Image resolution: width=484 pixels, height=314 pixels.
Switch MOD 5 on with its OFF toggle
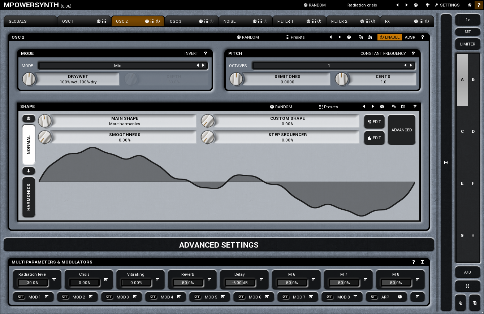(x=197, y=297)
